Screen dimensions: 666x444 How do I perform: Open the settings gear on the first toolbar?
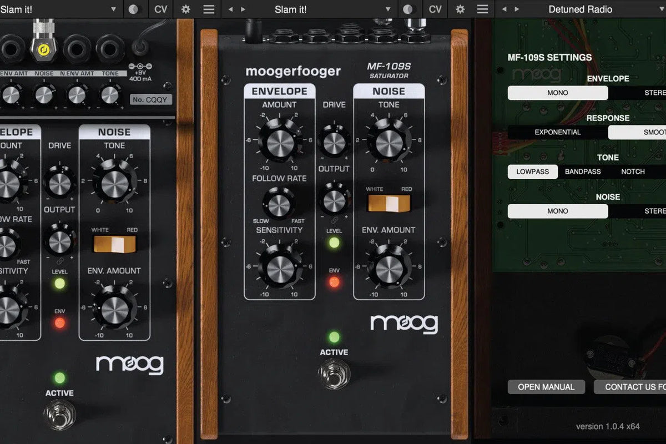(185, 9)
